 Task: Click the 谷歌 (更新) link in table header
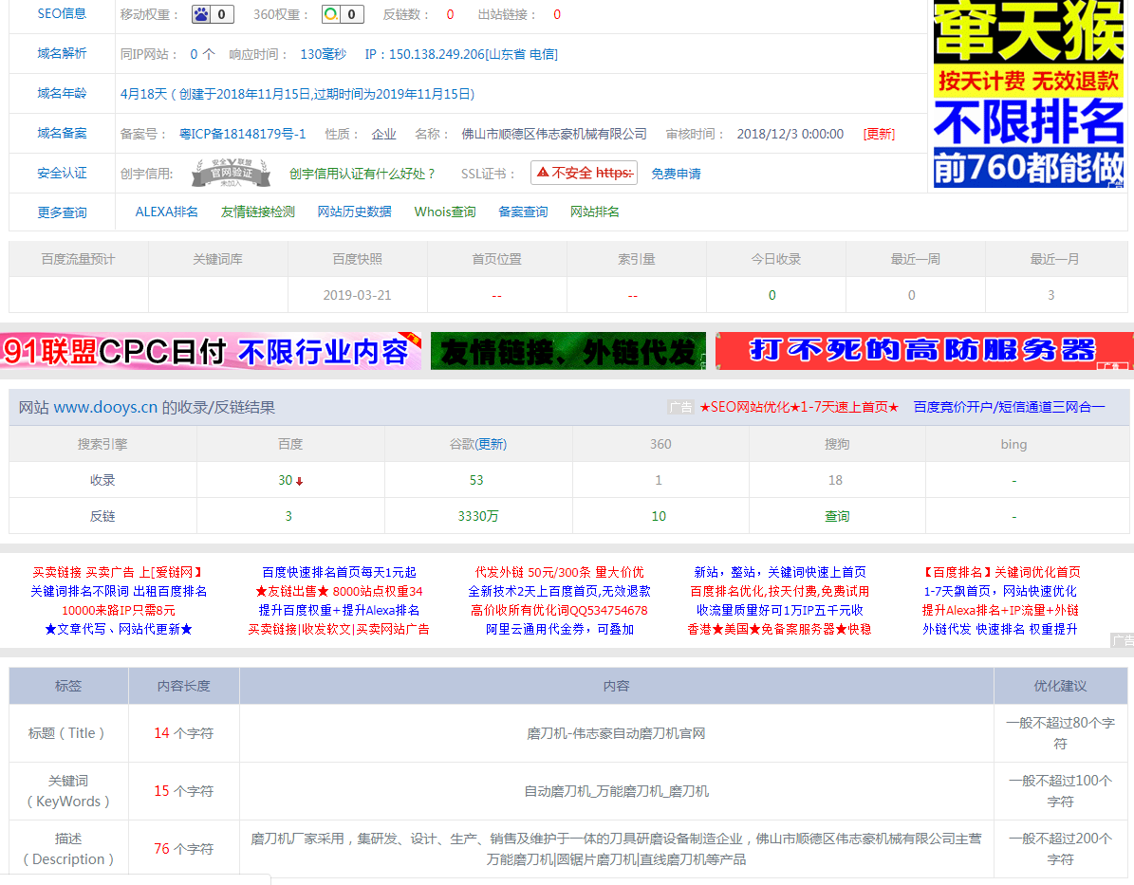(x=490, y=444)
